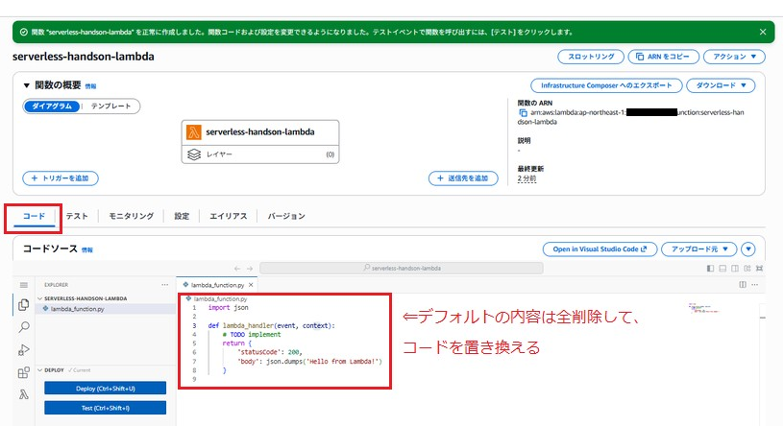Select the ダイアグラム view toggle

pos(52,106)
